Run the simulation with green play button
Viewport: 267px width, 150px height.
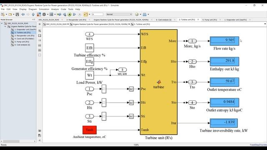(70, 15)
